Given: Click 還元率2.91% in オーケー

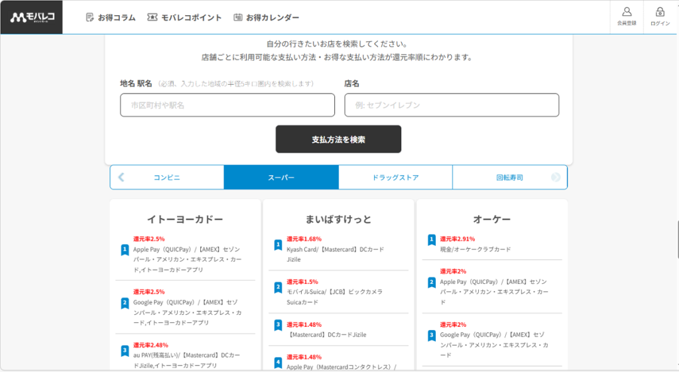Looking at the screenshot, I should coord(458,239).
